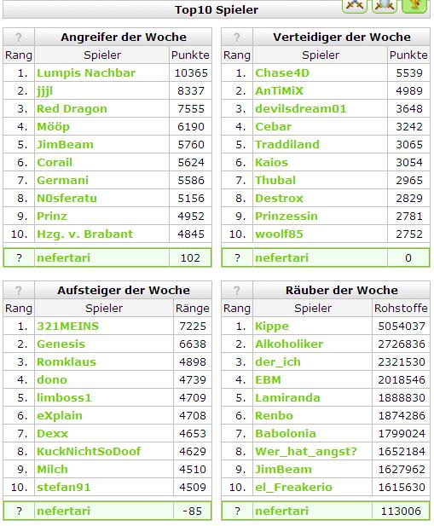Open JimBeam in the Räuber der Woche table
Image resolution: width=434 pixels, height=526 pixels.
(283, 470)
